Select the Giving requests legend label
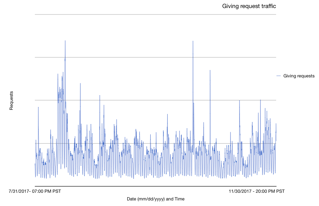The width and height of the screenshot is (319, 206). (x=299, y=76)
